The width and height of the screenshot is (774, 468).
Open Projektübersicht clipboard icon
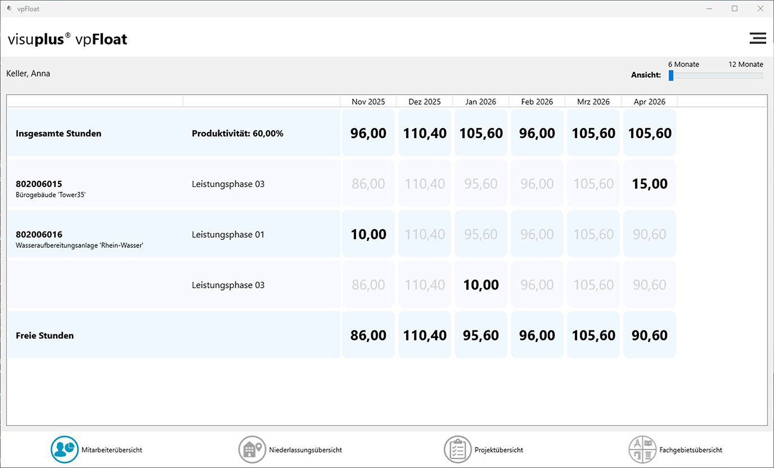(457, 449)
